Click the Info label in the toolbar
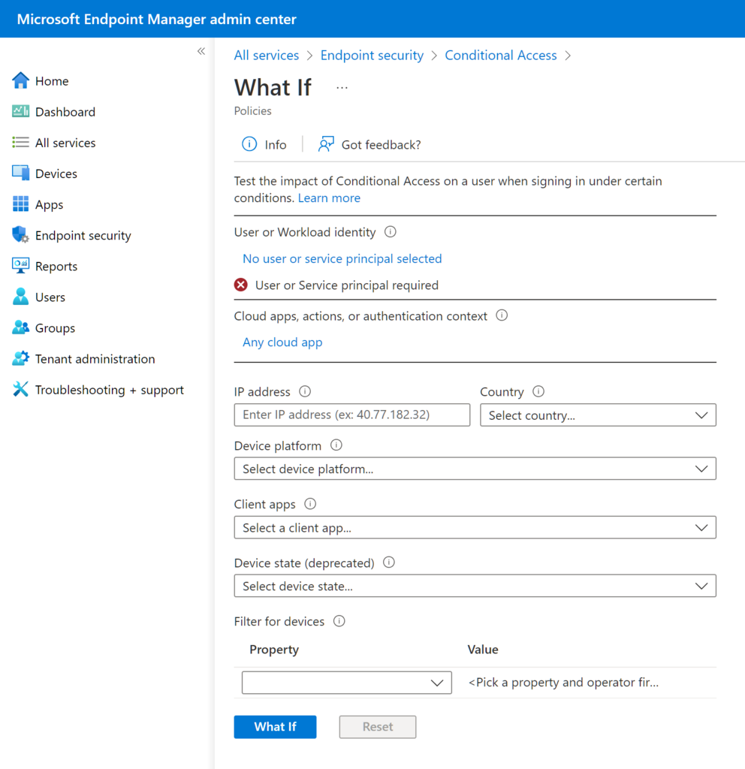Viewport: 745px width, 769px height. [x=276, y=145]
